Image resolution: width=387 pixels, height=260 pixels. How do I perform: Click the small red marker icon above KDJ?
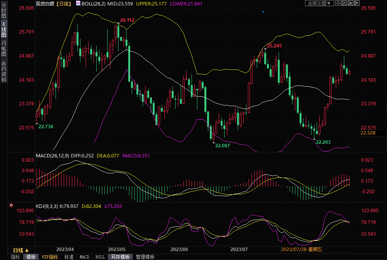(11, 205)
